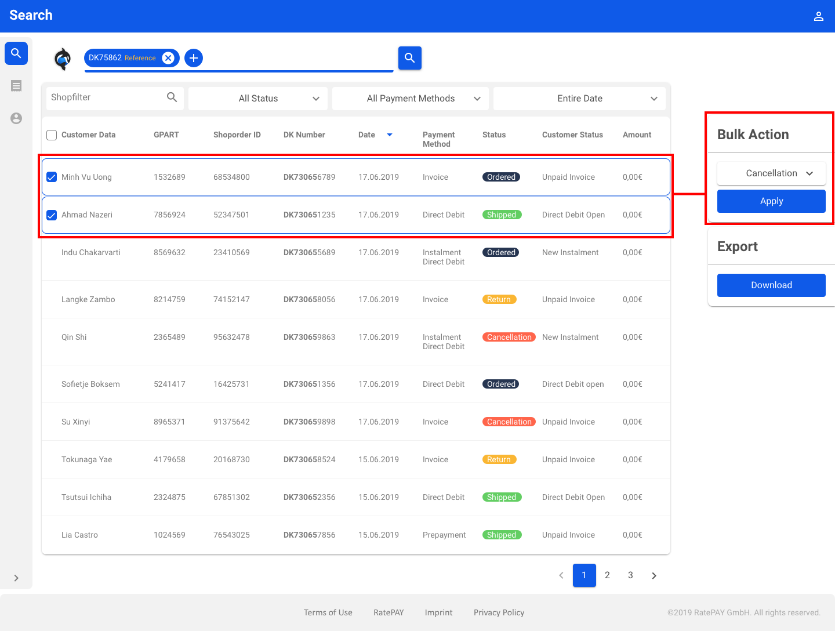The image size is (835, 631).
Task: Click the blue search submit button
Action: (409, 58)
